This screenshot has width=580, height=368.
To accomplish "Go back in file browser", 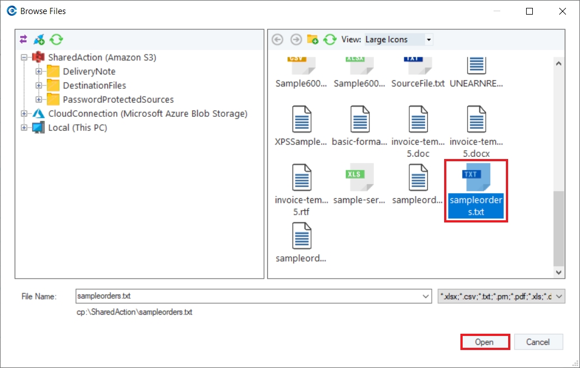I will click(x=277, y=39).
